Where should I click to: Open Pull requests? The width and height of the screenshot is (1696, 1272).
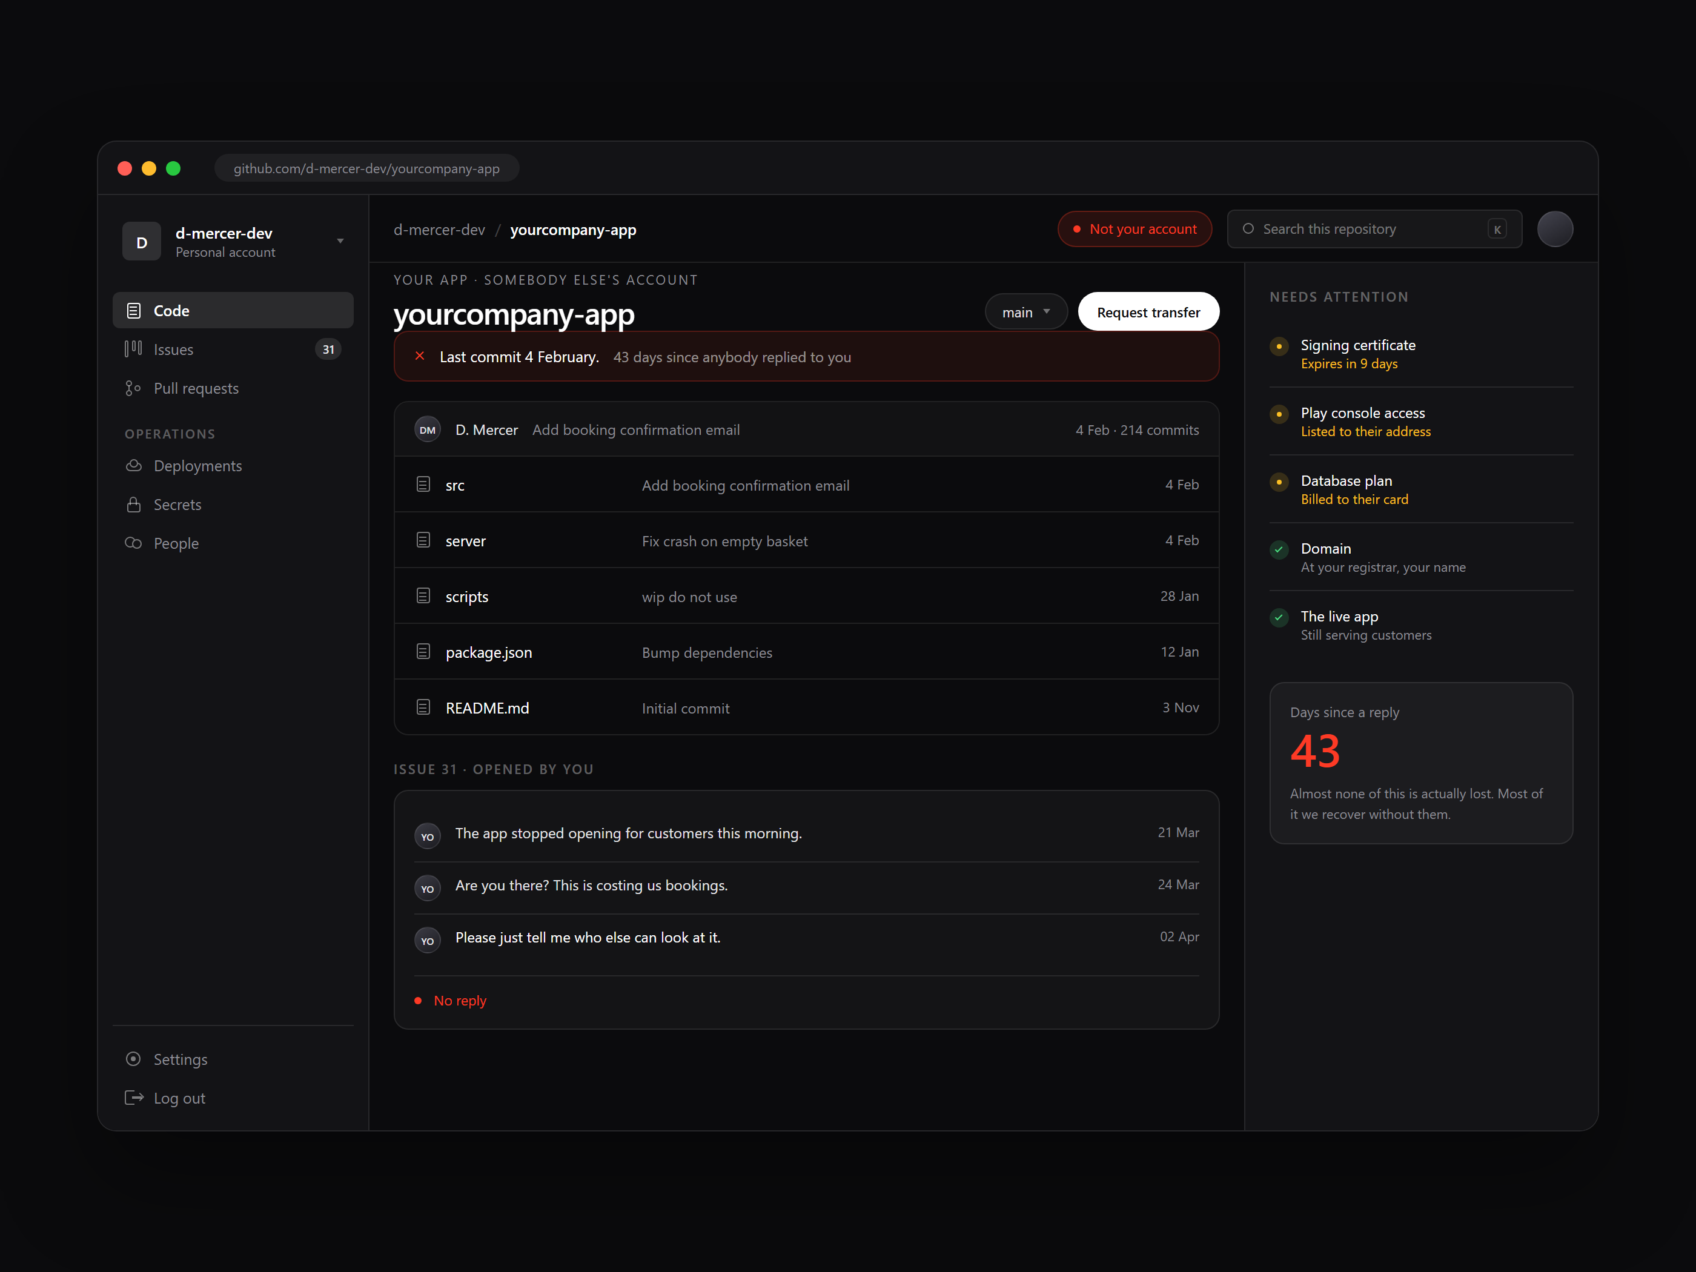(233, 388)
